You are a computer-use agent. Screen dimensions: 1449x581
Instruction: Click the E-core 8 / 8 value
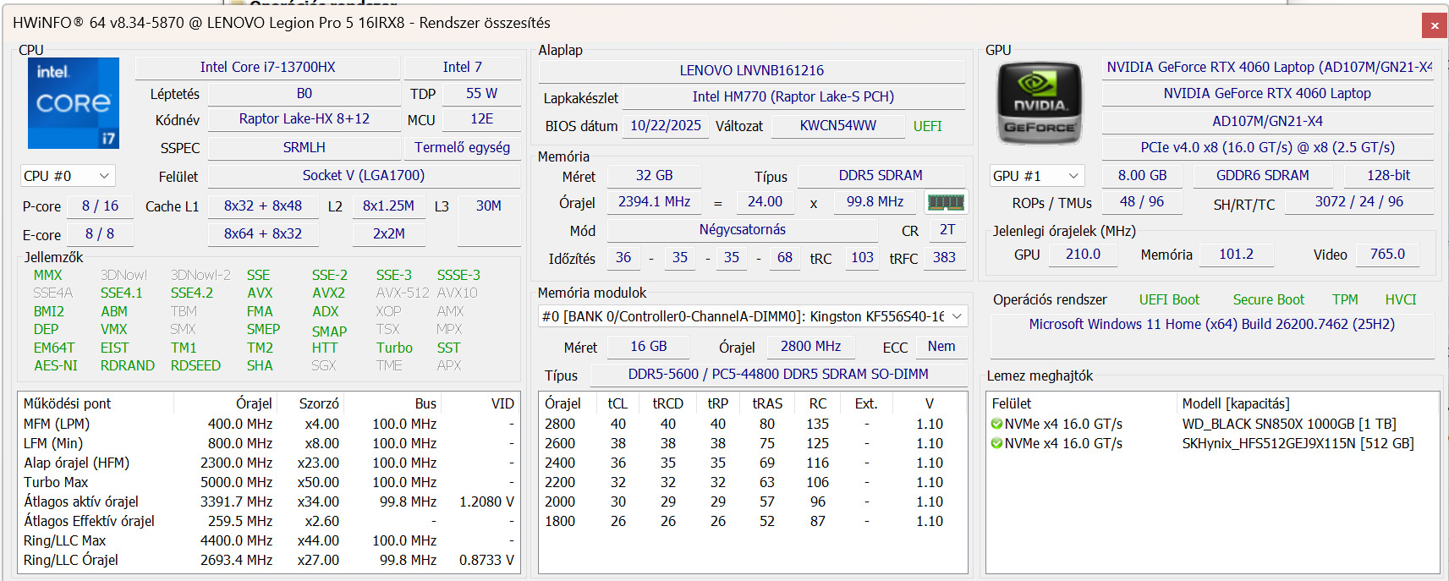click(x=100, y=233)
